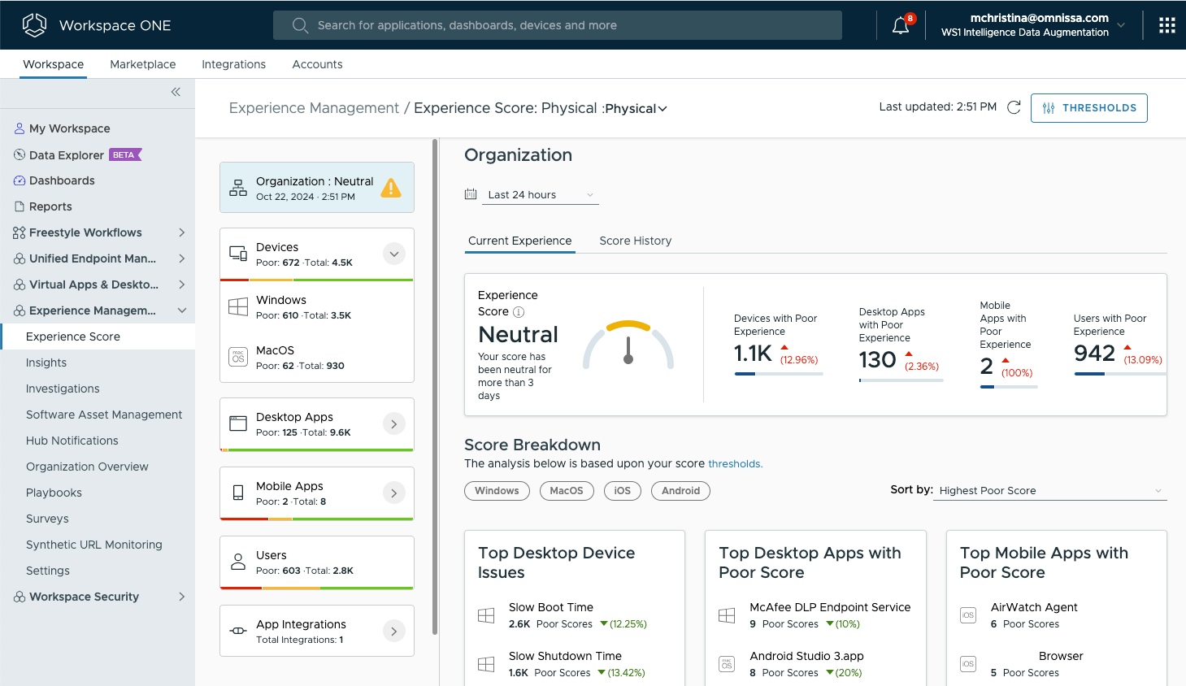
Task: Open the Marketplace tab
Action: pos(143,64)
